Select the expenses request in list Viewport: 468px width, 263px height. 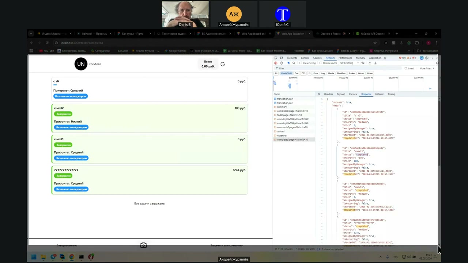pyautogui.click(x=282, y=136)
